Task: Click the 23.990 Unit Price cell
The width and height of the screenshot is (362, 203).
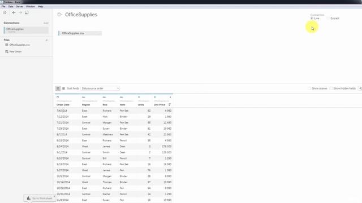Action: [x=167, y=134]
